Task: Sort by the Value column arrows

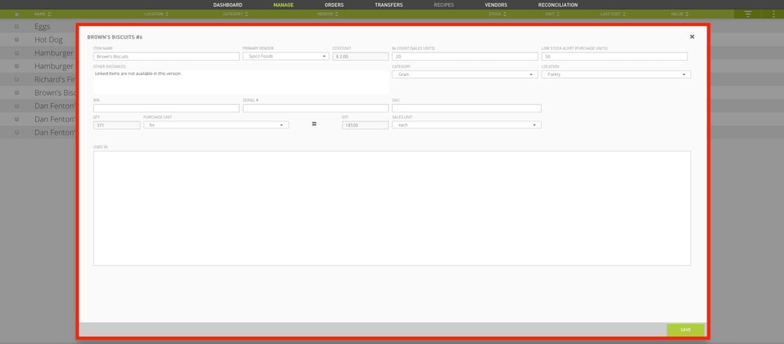Action: (688, 14)
